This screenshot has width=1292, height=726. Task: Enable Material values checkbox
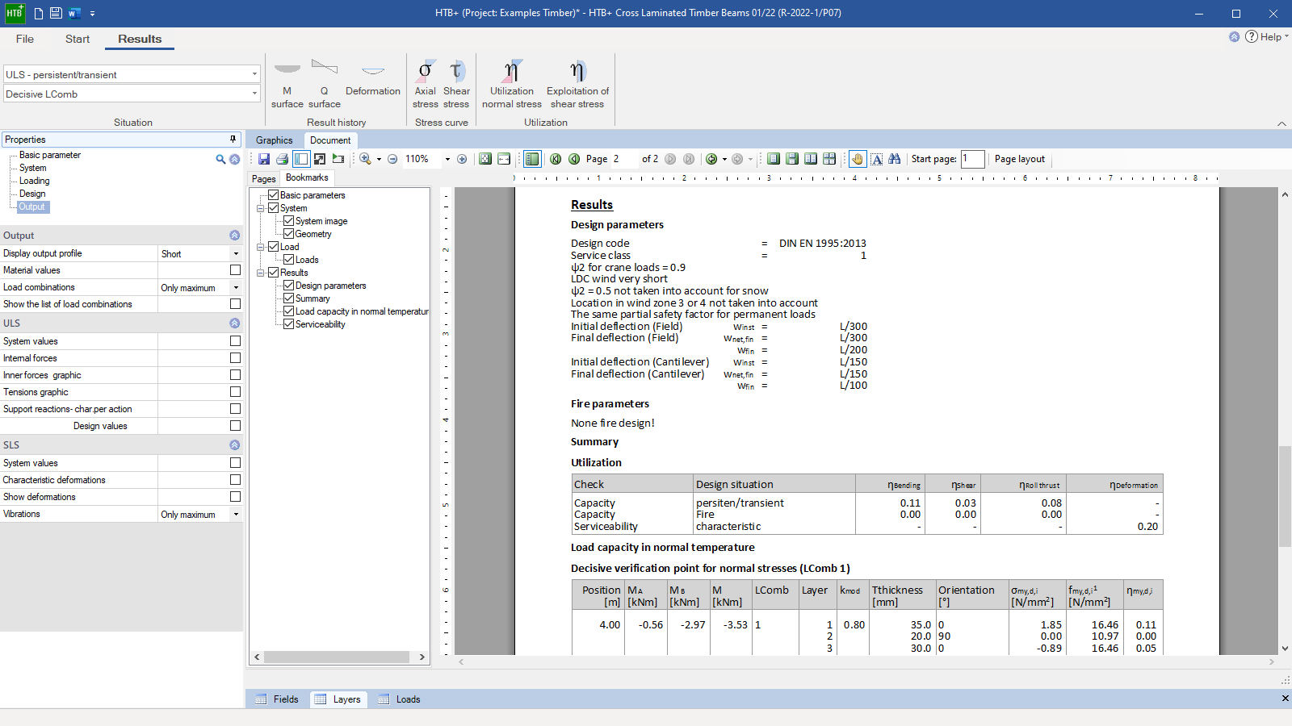[235, 270]
